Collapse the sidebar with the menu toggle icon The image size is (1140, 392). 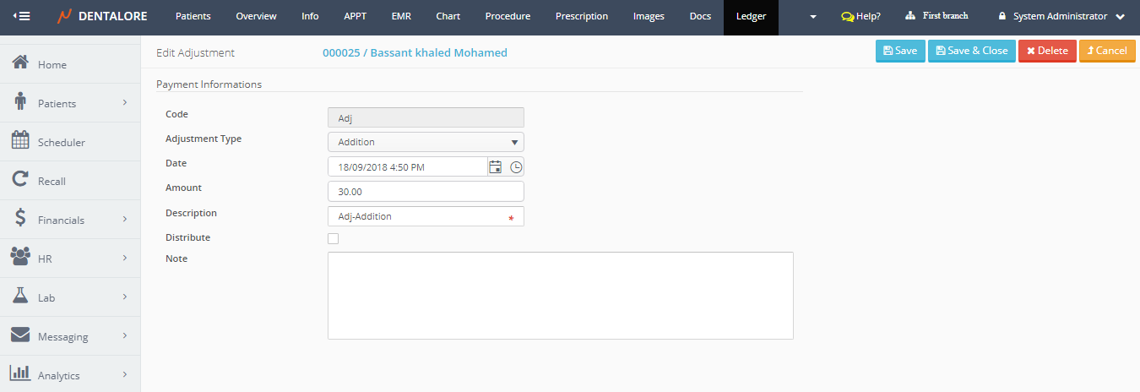[22, 16]
